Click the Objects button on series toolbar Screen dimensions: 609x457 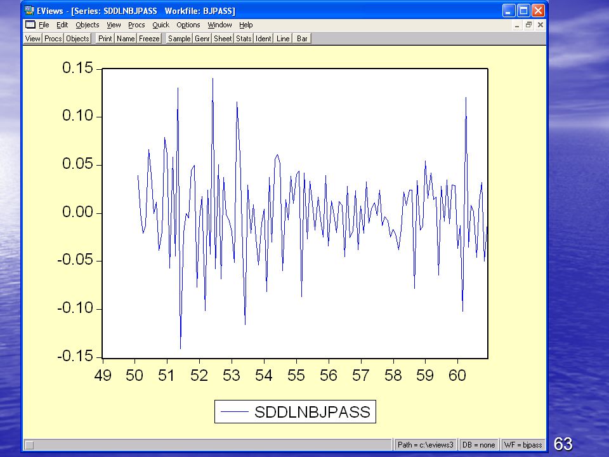click(77, 39)
